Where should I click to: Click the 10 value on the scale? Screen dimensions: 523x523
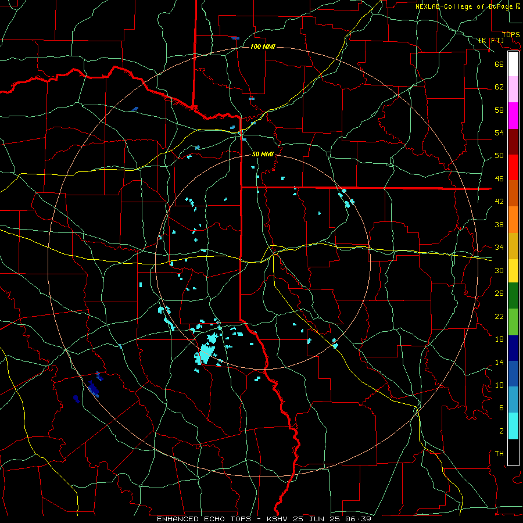pos(499,385)
